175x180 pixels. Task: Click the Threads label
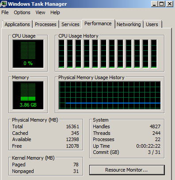pyautogui.click(x=102, y=133)
